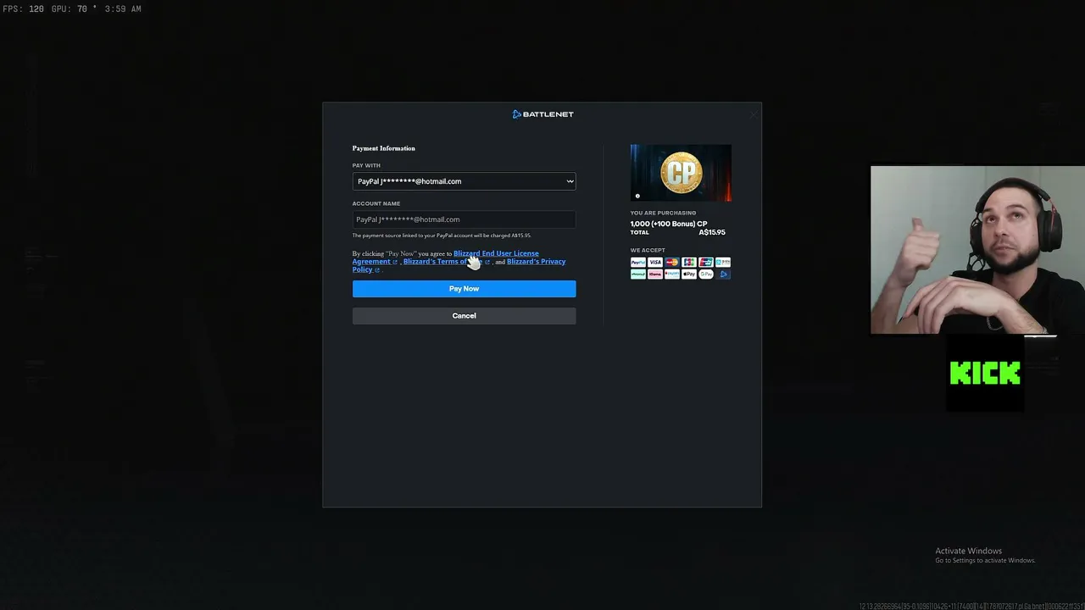Click the "3:59 AM" time in the overlay
This screenshot has height=610, width=1085.
coord(123,9)
